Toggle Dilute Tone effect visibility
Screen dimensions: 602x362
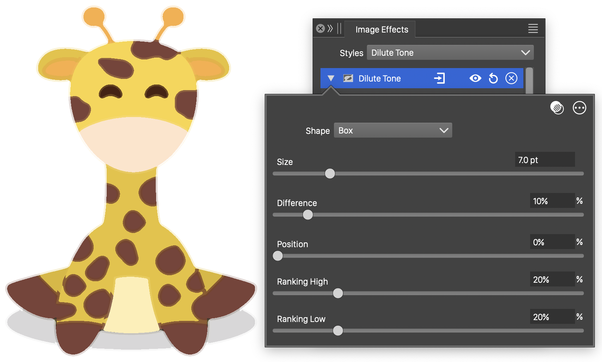tap(475, 79)
